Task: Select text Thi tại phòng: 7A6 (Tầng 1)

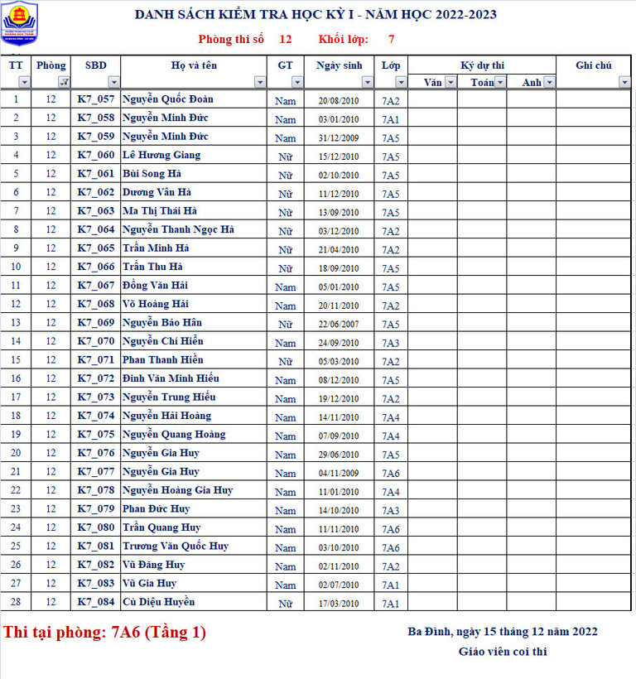Action: click(104, 633)
